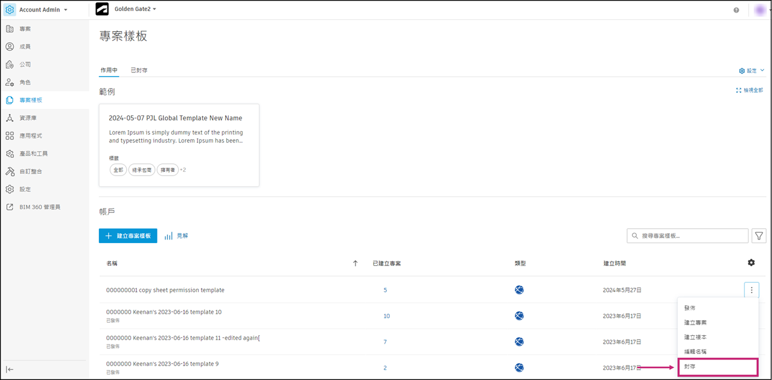The width and height of the screenshot is (772, 380).
Task: Open the table column settings gear
Action: coord(751,263)
